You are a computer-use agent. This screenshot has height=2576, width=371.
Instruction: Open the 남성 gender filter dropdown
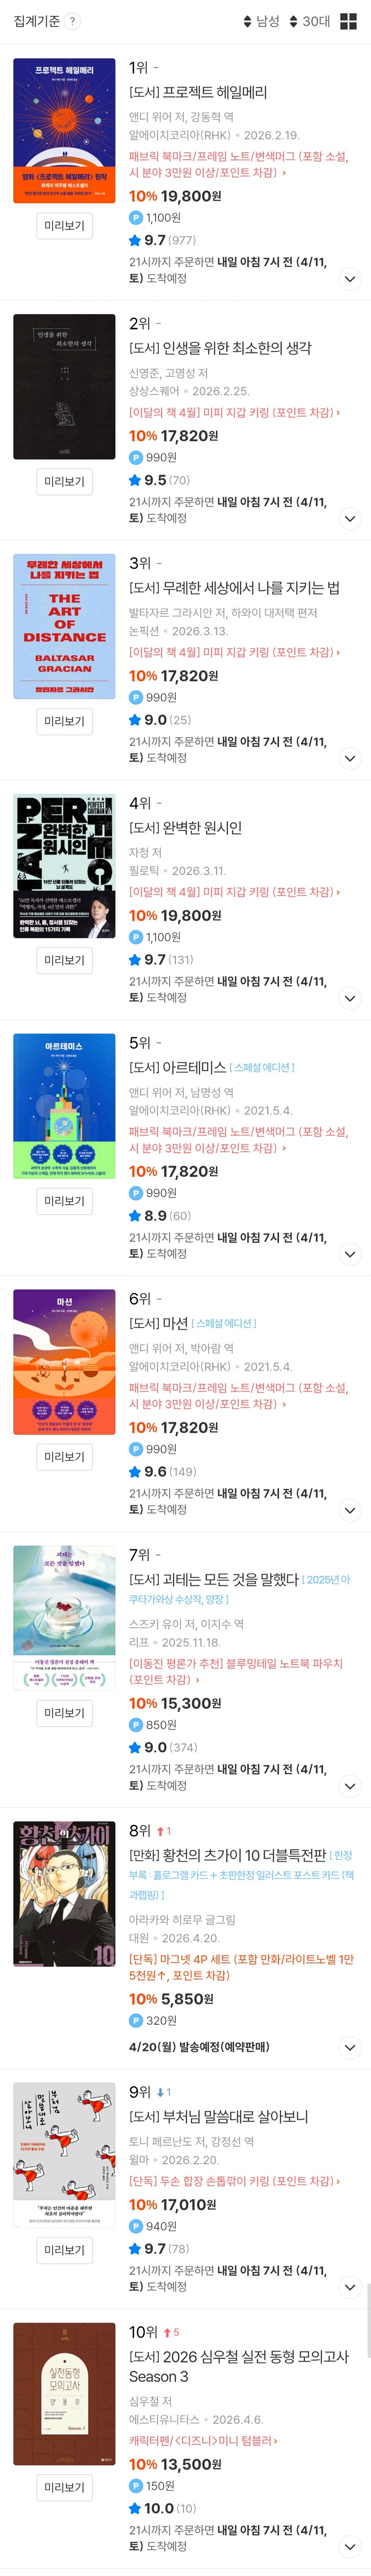tap(261, 21)
